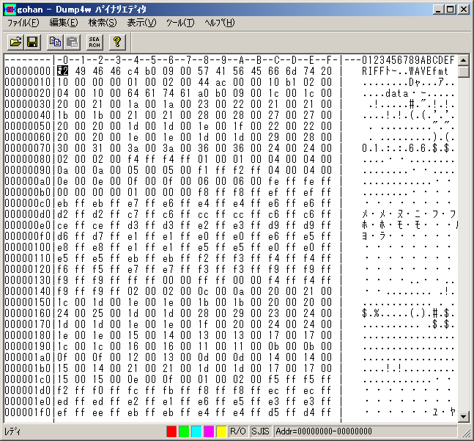
Task: Select the red color swatch in status bar
Action: pos(171,431)
